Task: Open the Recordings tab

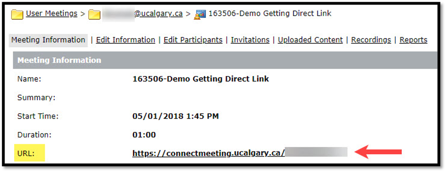Action: 371,40
